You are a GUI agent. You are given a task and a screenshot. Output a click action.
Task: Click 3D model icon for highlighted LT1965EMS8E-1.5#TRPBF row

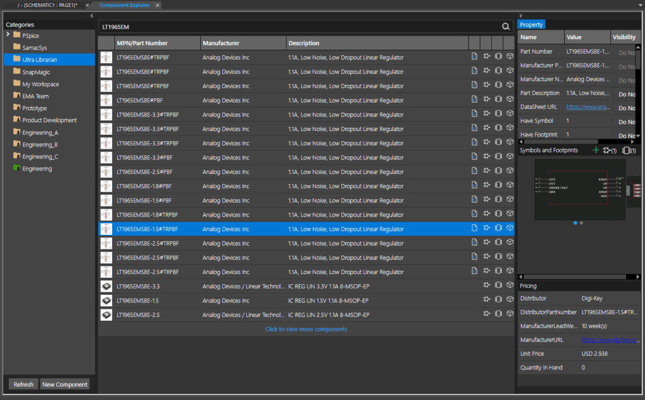510,229
